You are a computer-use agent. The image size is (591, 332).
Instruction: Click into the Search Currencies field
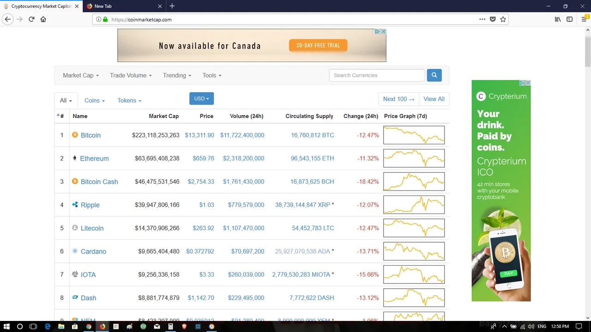tap(377, 75)
